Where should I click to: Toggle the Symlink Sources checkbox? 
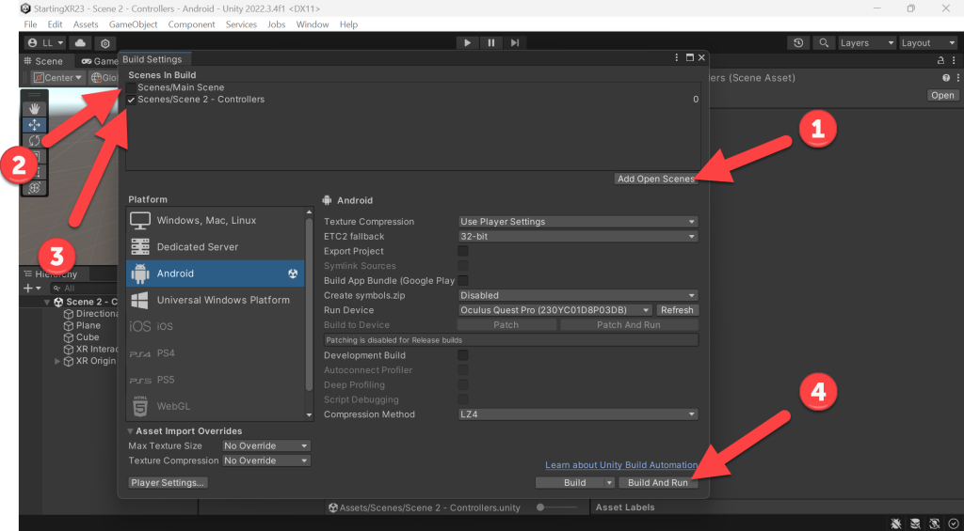(x=463, y=266)
